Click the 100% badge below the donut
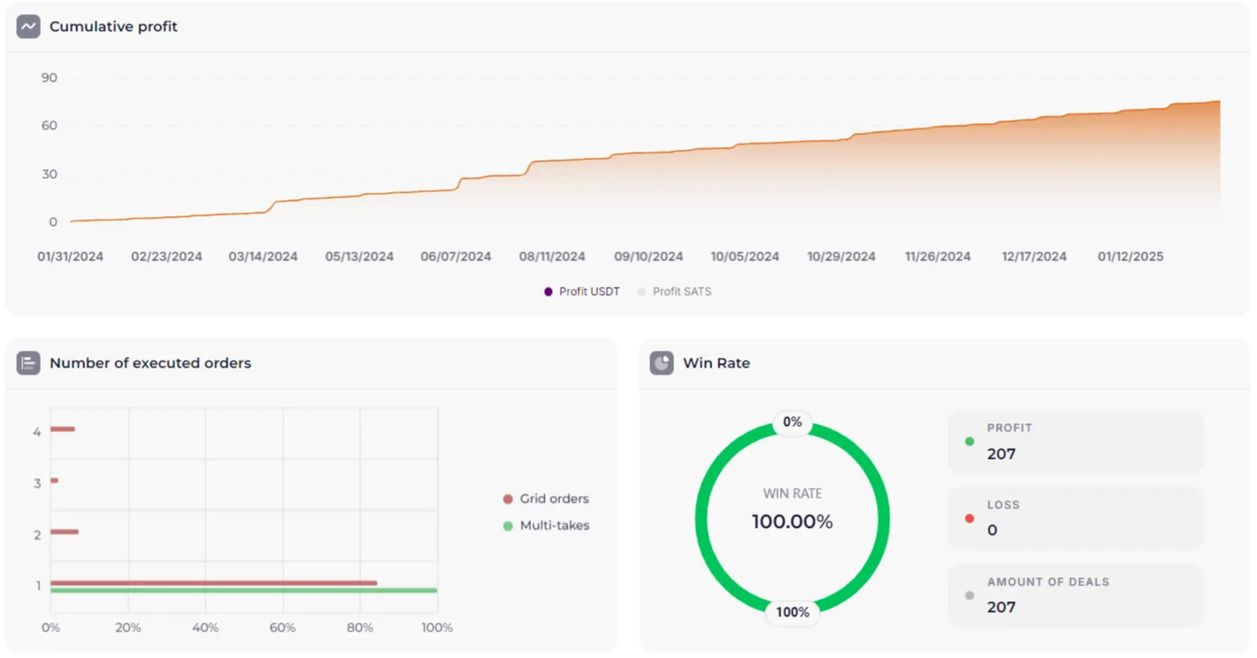This screenshot has width=1257, height=658. 792,612
